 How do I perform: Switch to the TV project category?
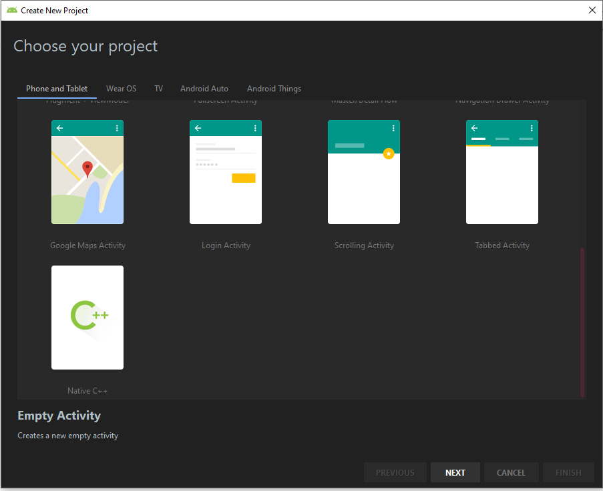158,88
